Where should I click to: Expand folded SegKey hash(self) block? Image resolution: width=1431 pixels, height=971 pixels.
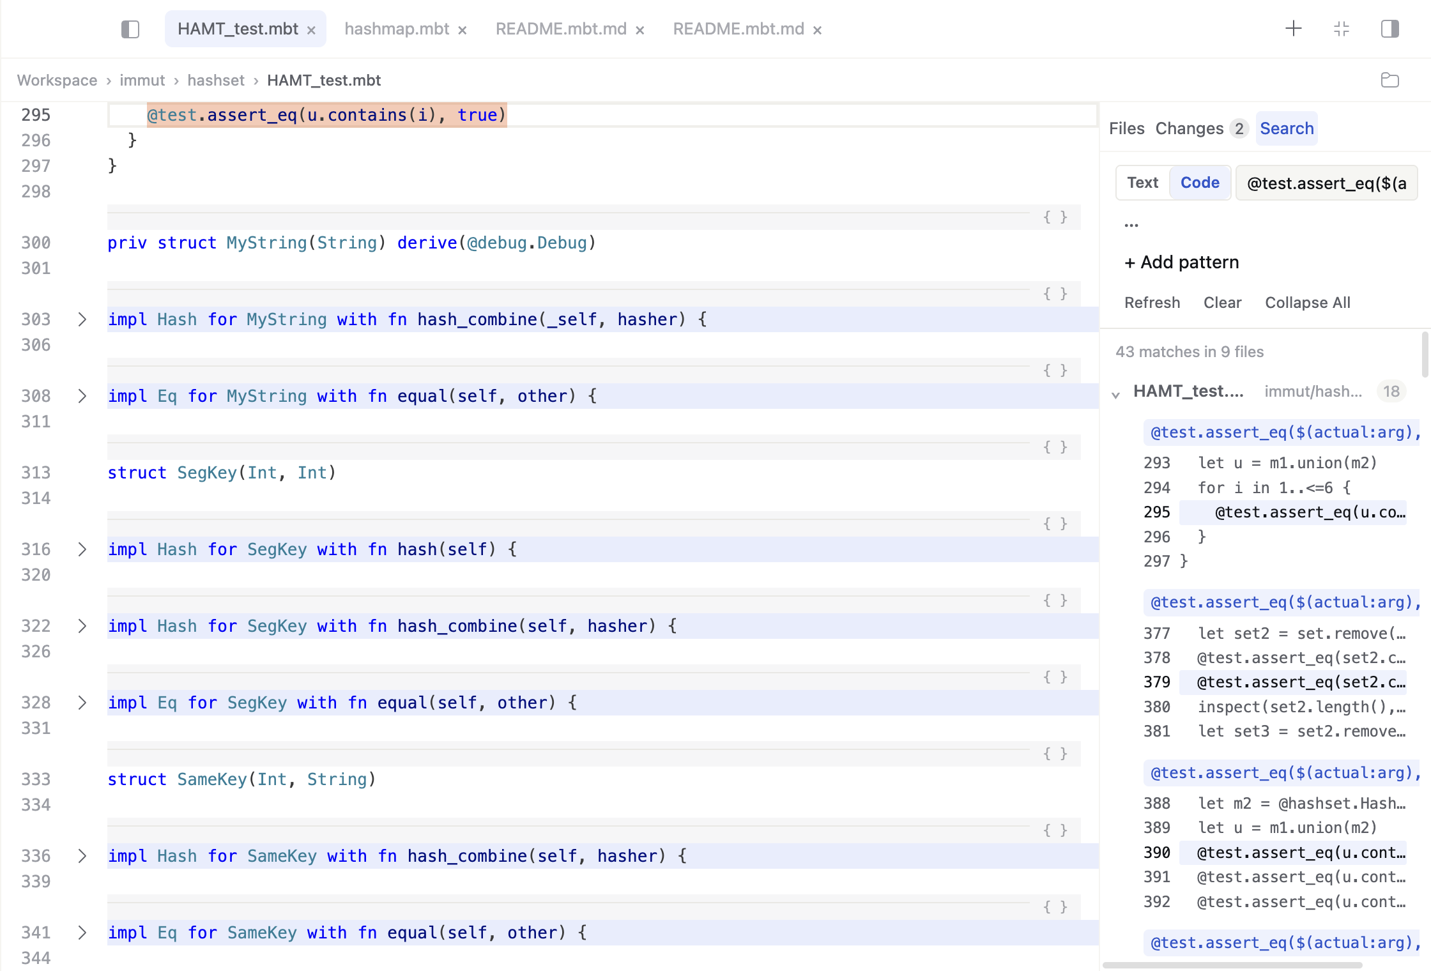click(x=82, y=549)
